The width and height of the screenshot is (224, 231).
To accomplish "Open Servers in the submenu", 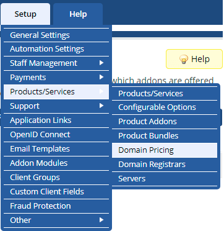I will [x=165, y=179].
